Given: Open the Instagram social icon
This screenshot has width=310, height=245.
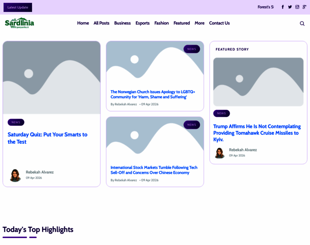Looking at the screenshot, I should click(x=297, y=7).
